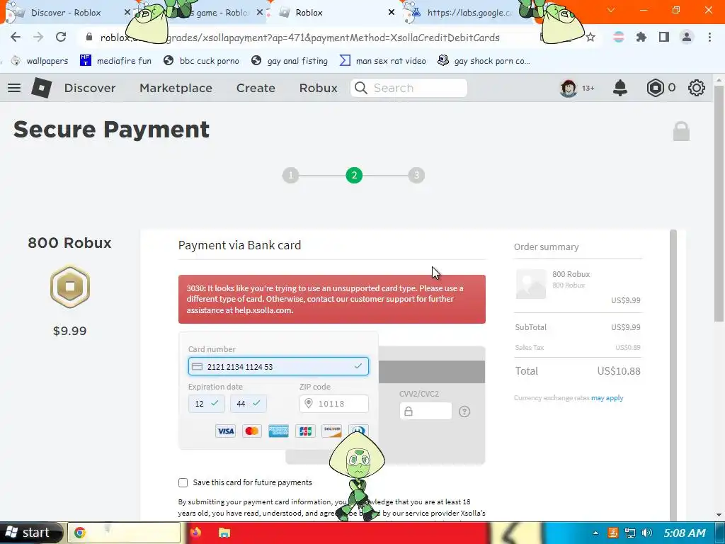Open the Extensions puzzle icon
The image size is (725, 544).
click(x=641, y=37)
